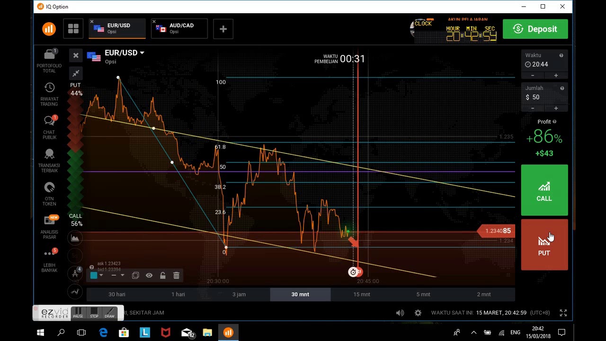Open Lebih Banyak menu
606x341 pixels.
click(x=49, y=261)
